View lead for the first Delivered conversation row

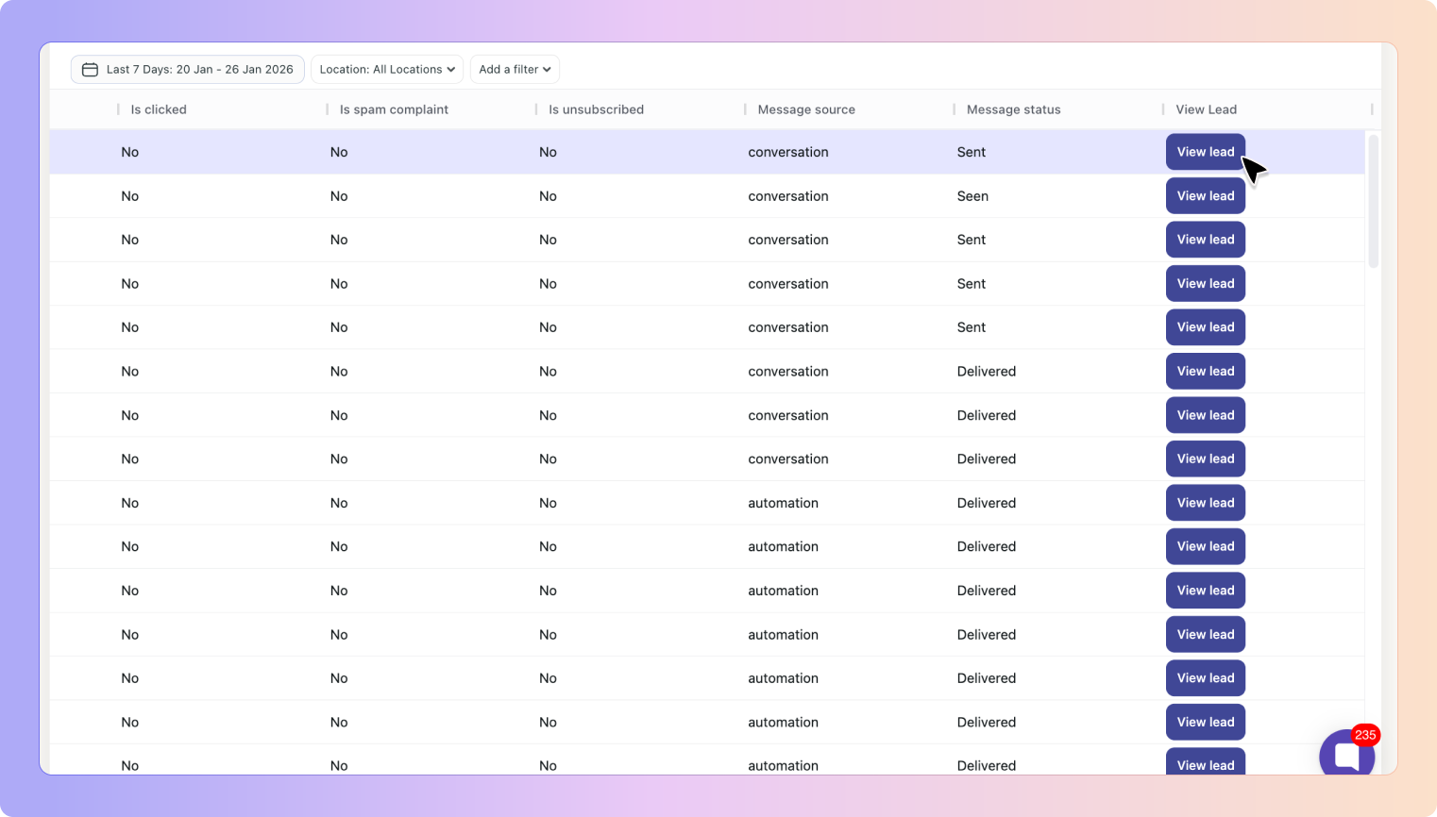pos(1205,372)
